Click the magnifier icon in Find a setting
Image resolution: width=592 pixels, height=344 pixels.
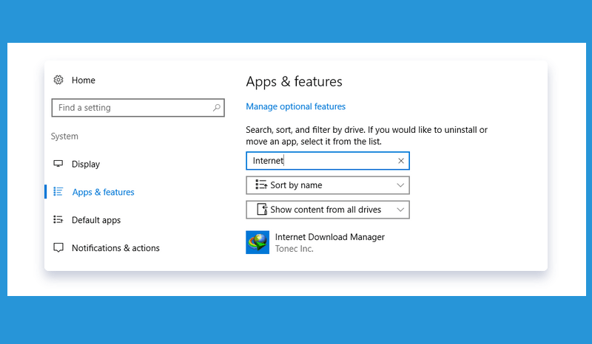click(x=216, y=108)
